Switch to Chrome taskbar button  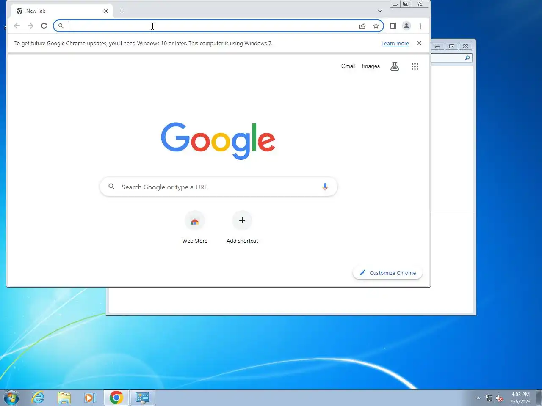tap(116, 398)
